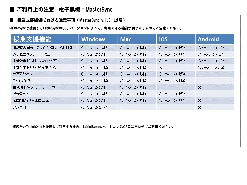Click the iOS × mark in 充電状況 row

(x=161, y=68)
